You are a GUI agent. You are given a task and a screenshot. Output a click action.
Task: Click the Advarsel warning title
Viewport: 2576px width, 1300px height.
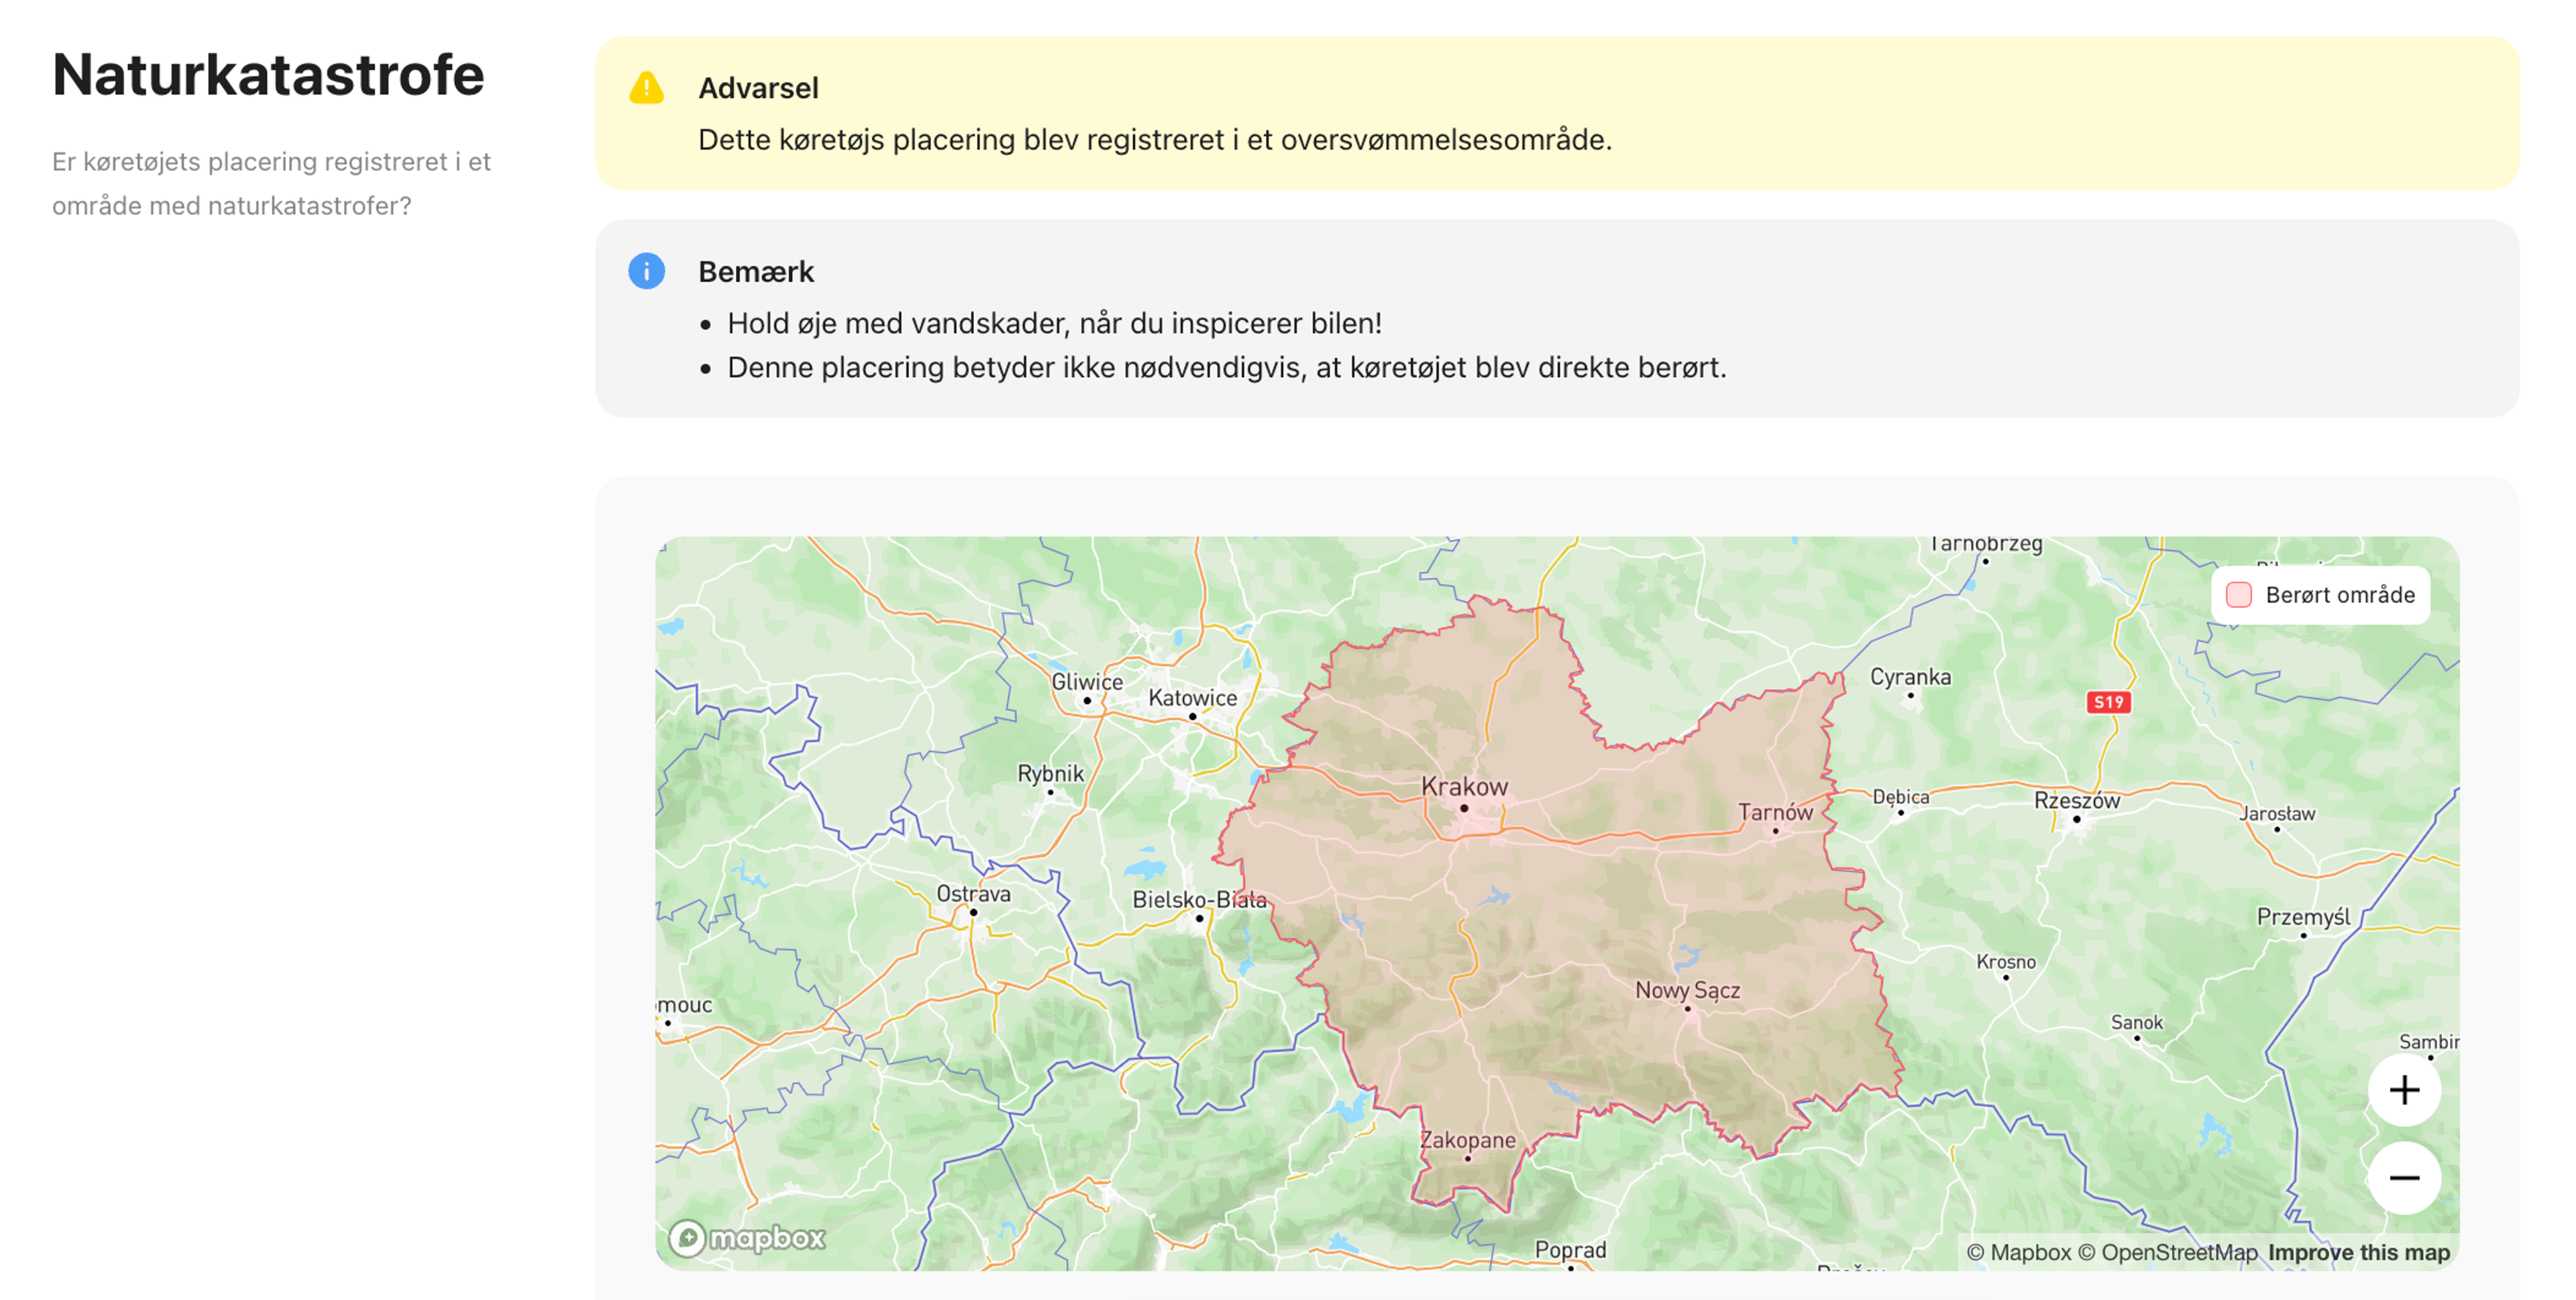coord(758,88)
